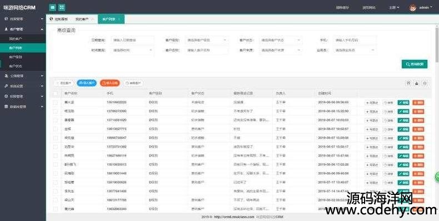Viewport: 439px width, 221px height.
Task: Open the 客户来源 filter dropdown
Action: 281,51
